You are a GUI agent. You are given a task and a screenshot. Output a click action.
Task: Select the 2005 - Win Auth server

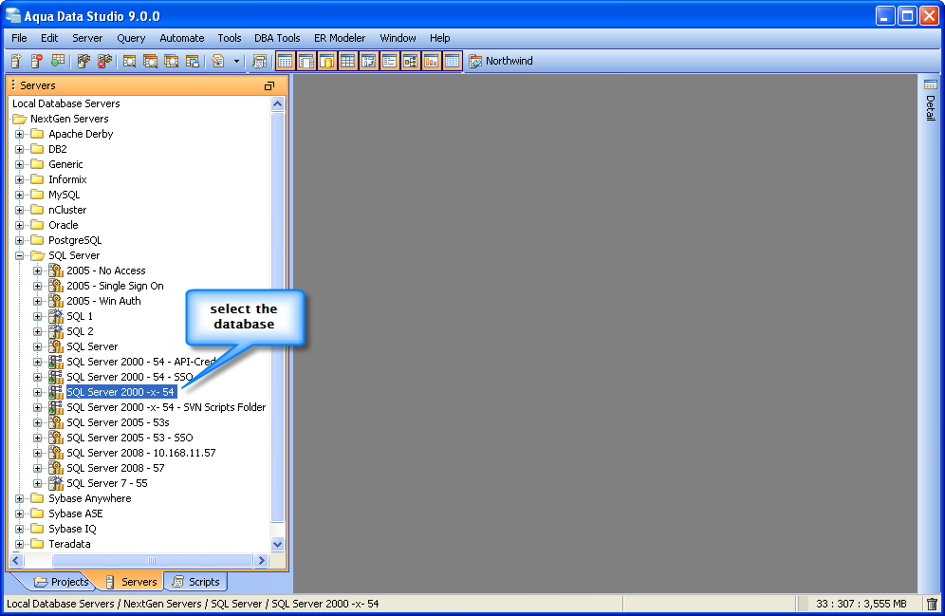coord(103,301)
